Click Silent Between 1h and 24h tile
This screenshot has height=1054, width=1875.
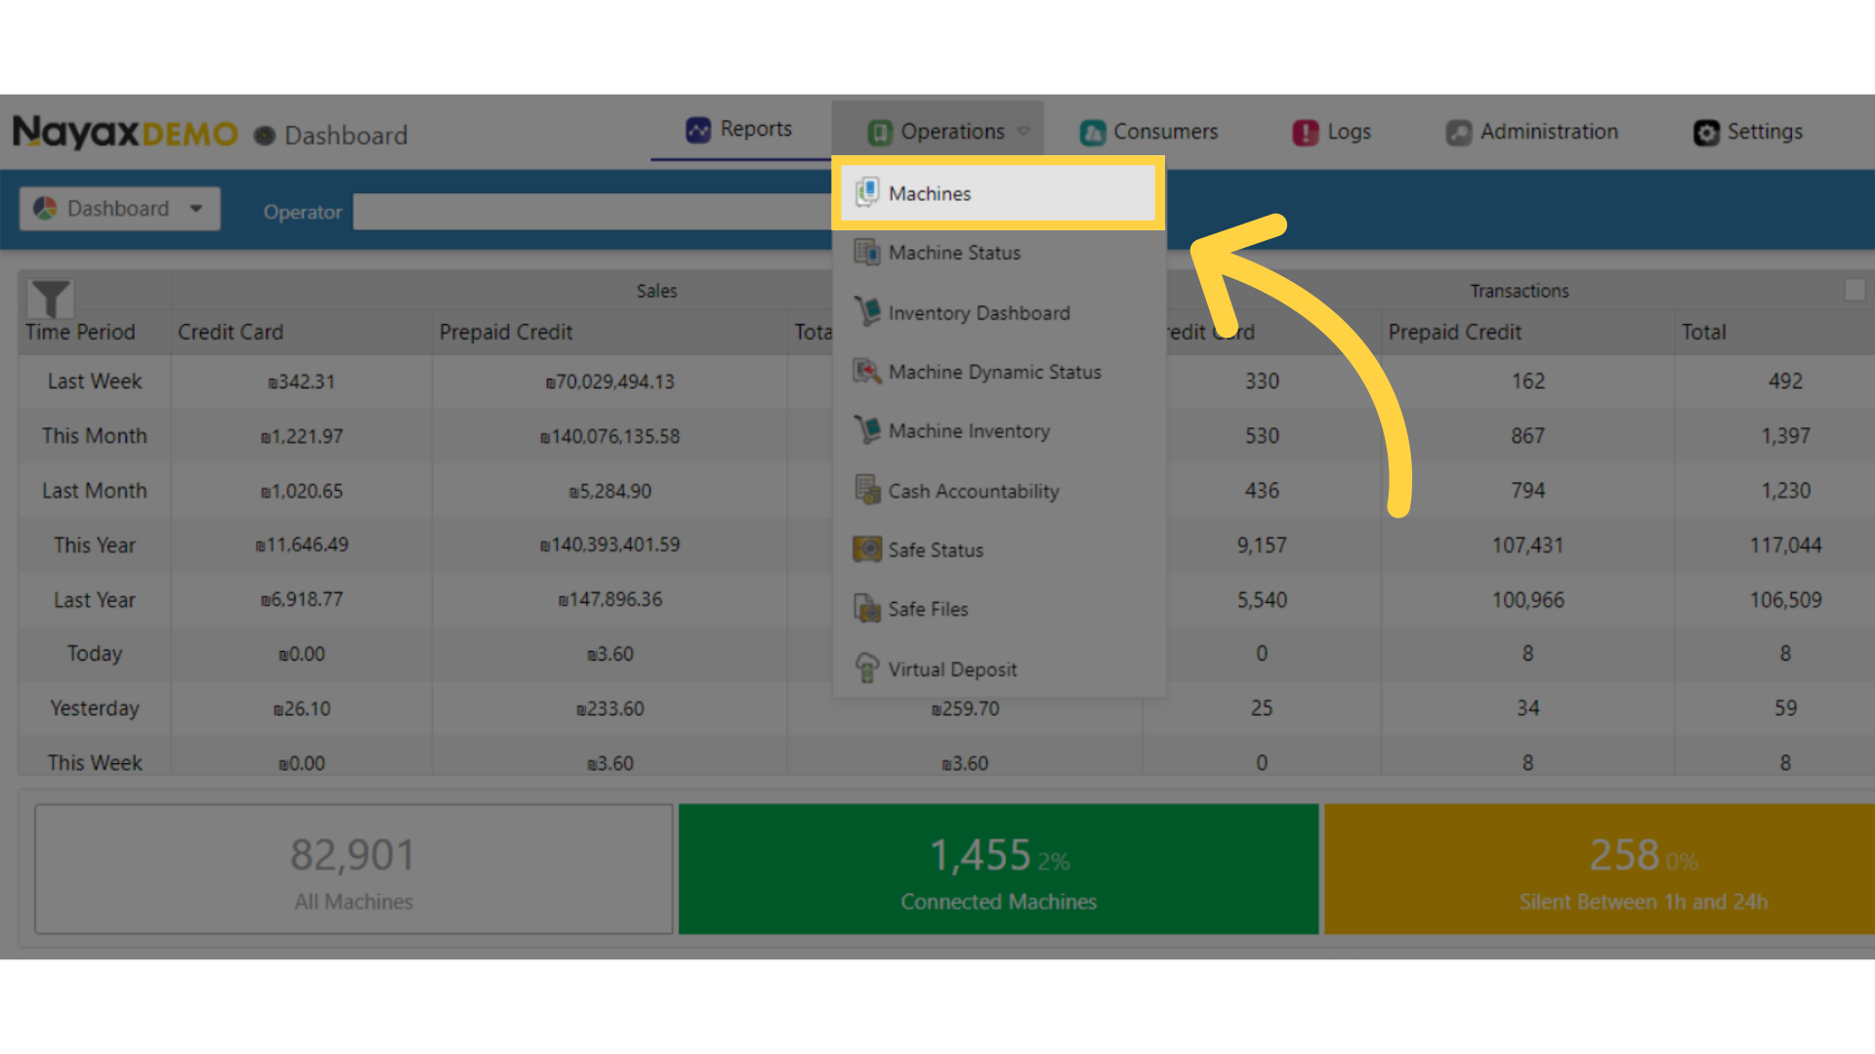pyautogui.click(x=1600, y=869)
